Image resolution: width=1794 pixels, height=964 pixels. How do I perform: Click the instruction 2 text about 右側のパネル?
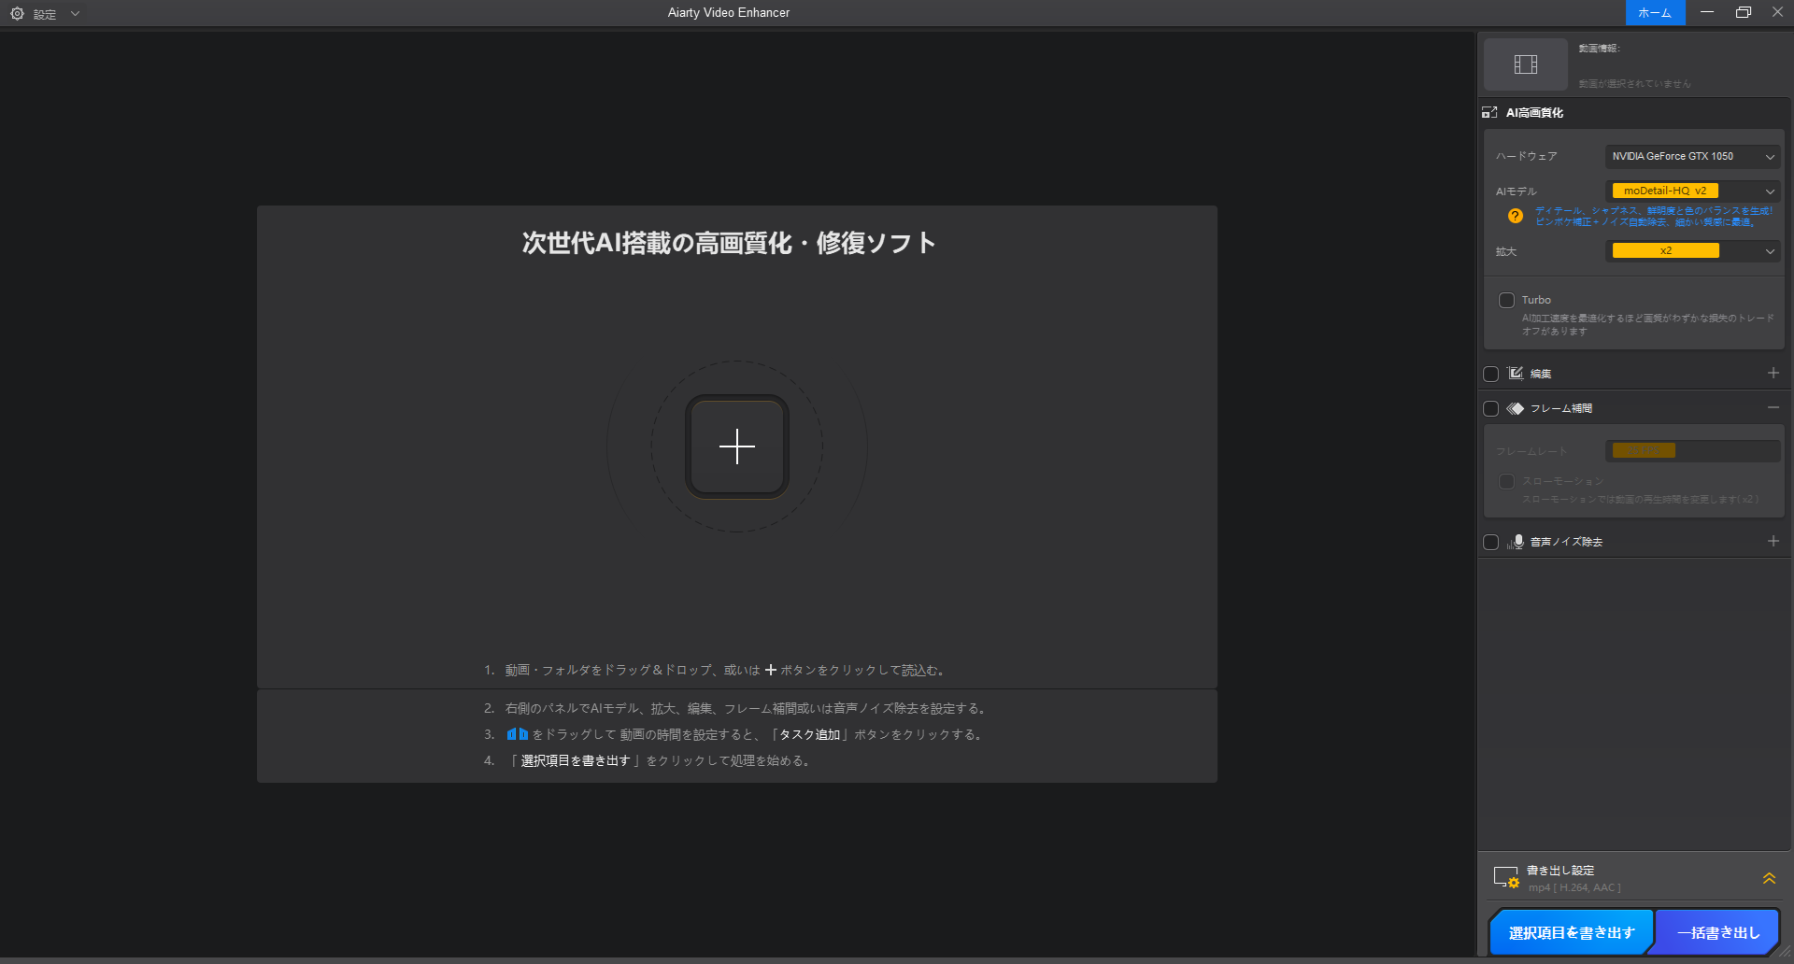[747, 708]
